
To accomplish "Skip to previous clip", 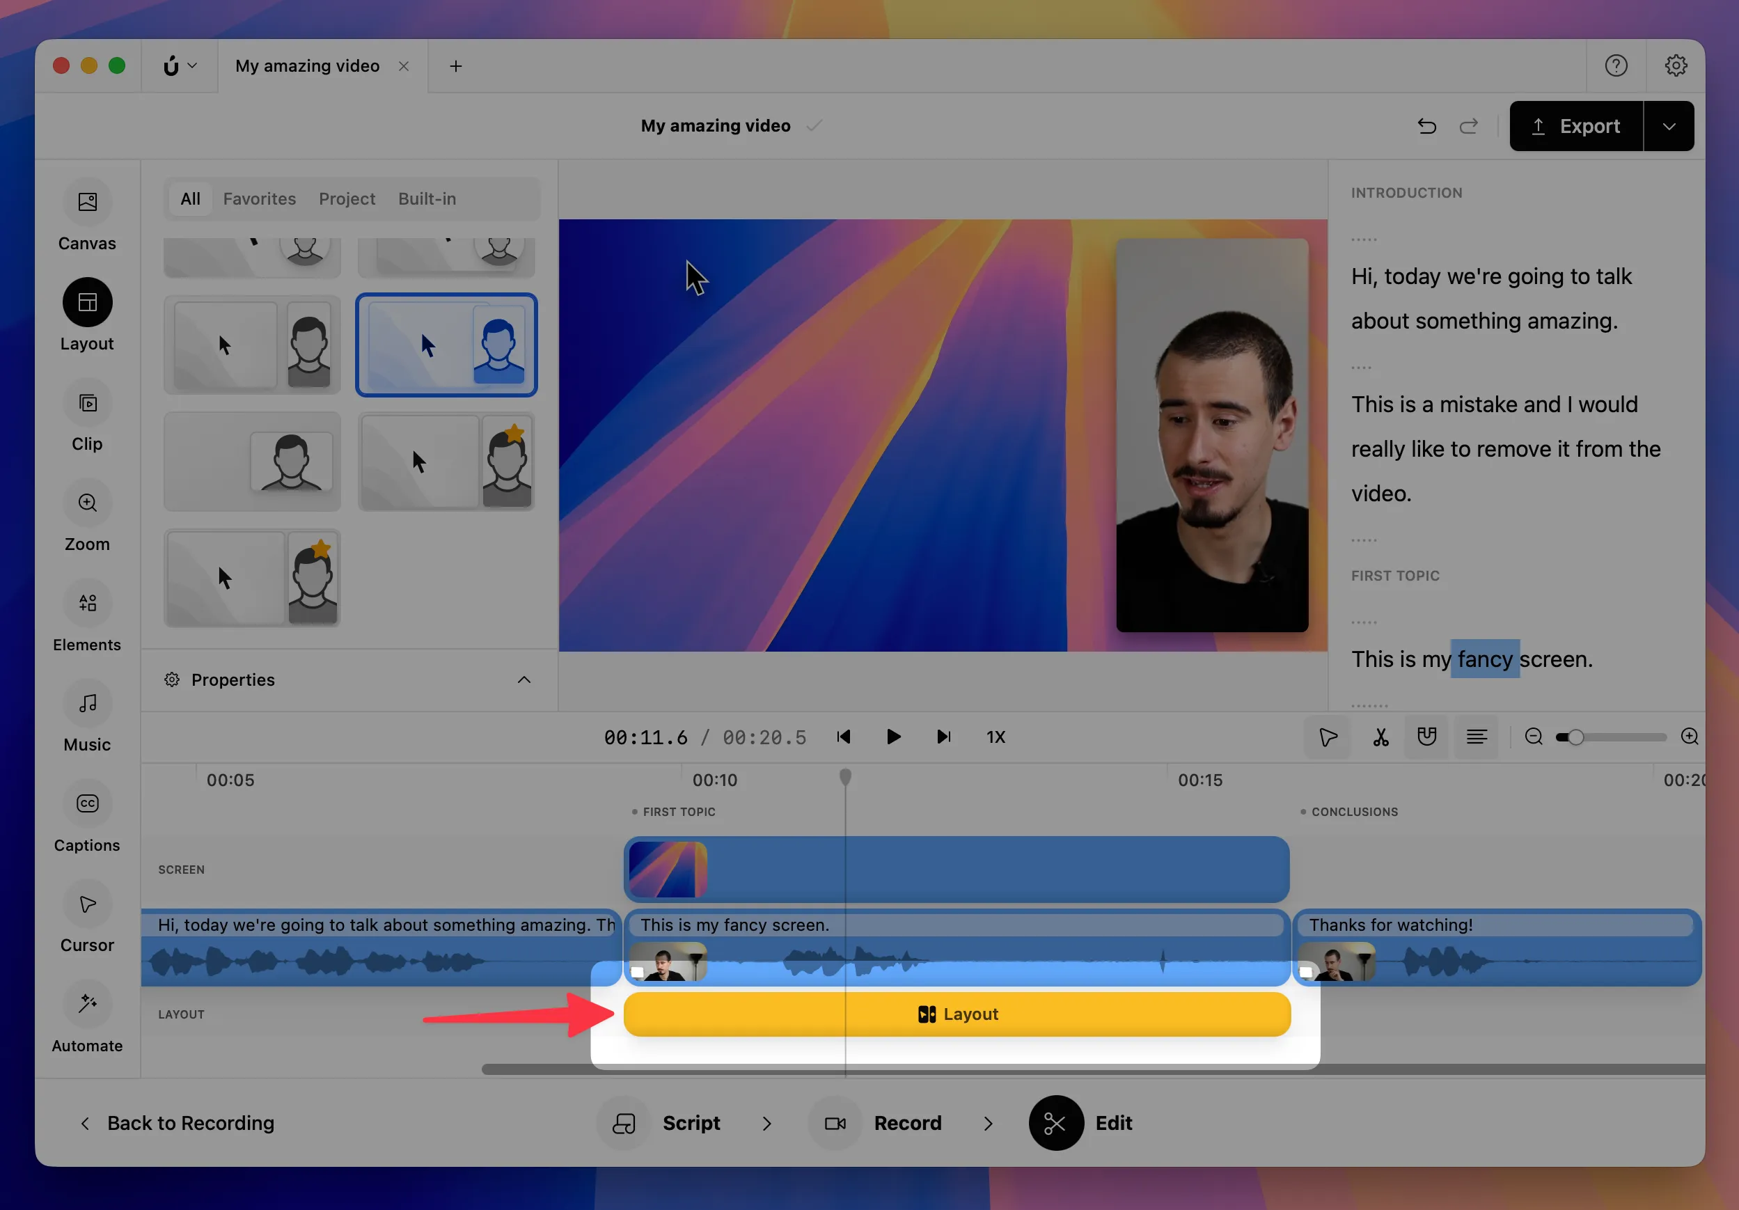I will click(x=844, y=737).
